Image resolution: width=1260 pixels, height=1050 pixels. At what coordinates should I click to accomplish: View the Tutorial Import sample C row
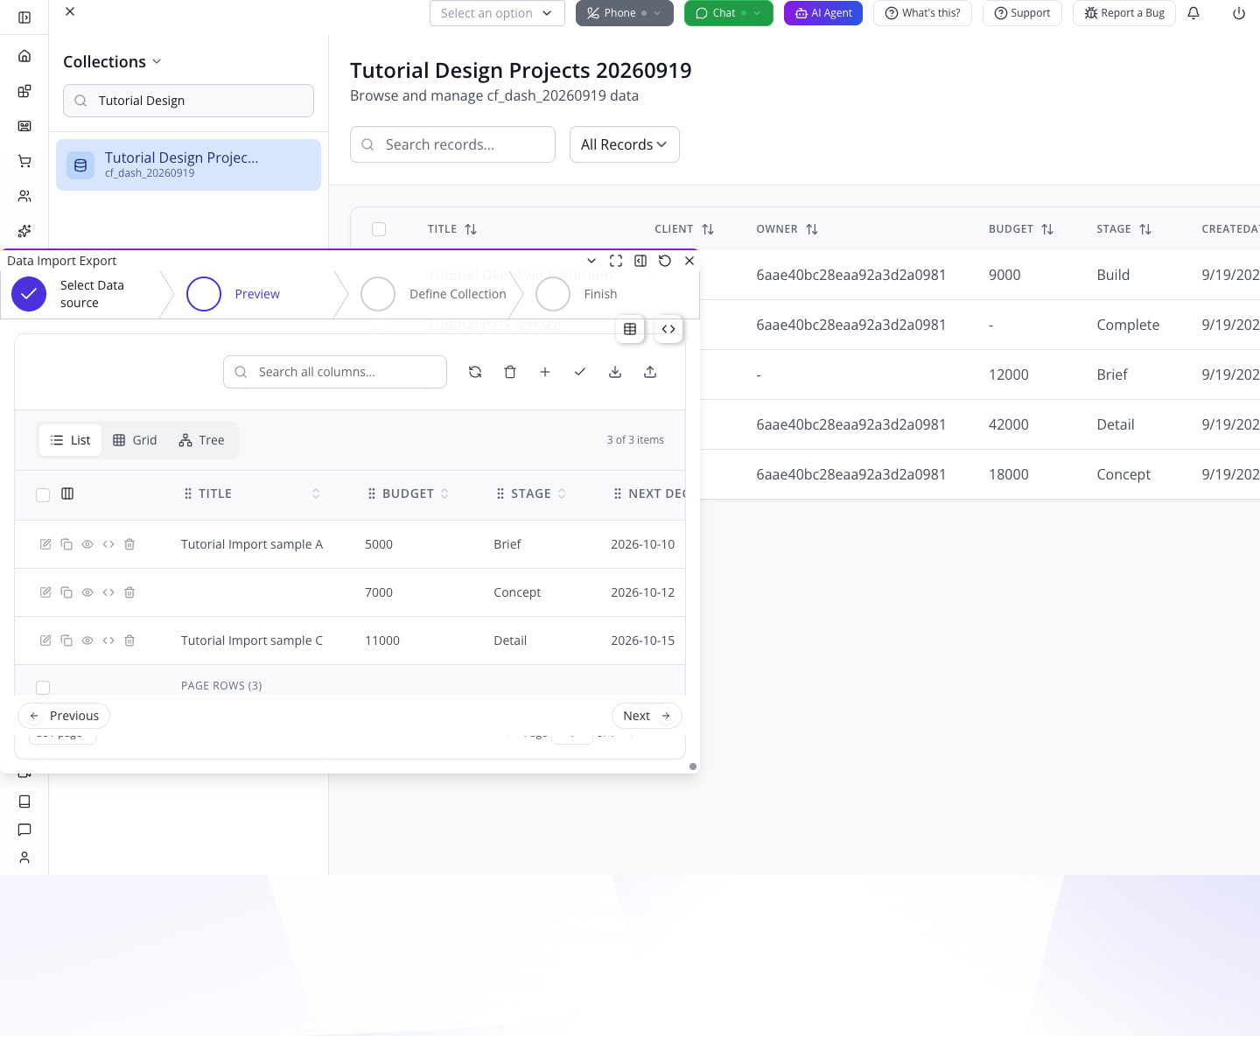[x=87, y=640]
